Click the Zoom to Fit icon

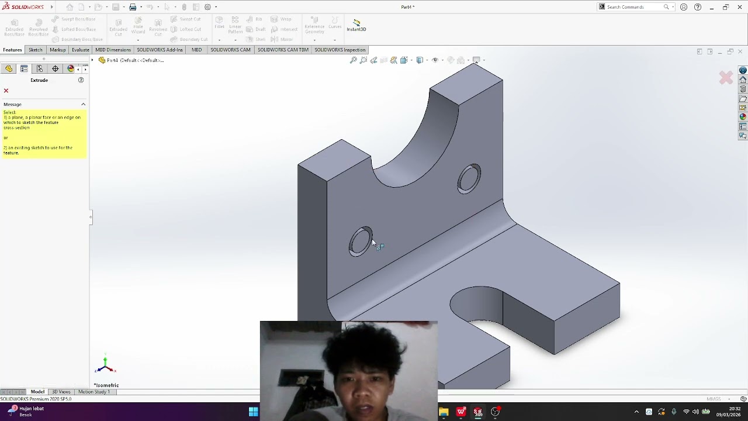(353, 60)
